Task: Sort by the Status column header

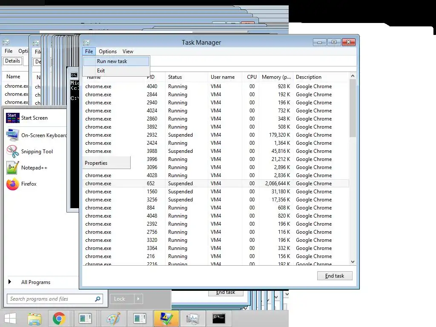Action: coord(186,77)
